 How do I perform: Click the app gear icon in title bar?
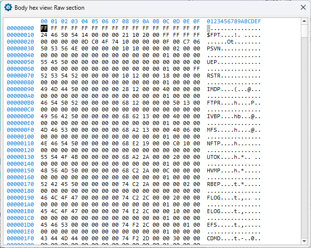pos(8,8)
